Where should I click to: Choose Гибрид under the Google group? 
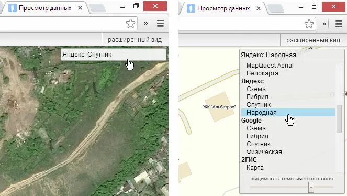258,136
